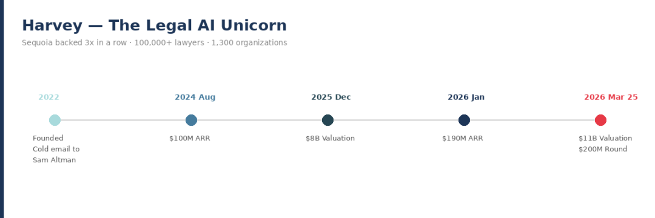Click the 2026 Mar 25 date label
The image size is (655, 218).
611,97
